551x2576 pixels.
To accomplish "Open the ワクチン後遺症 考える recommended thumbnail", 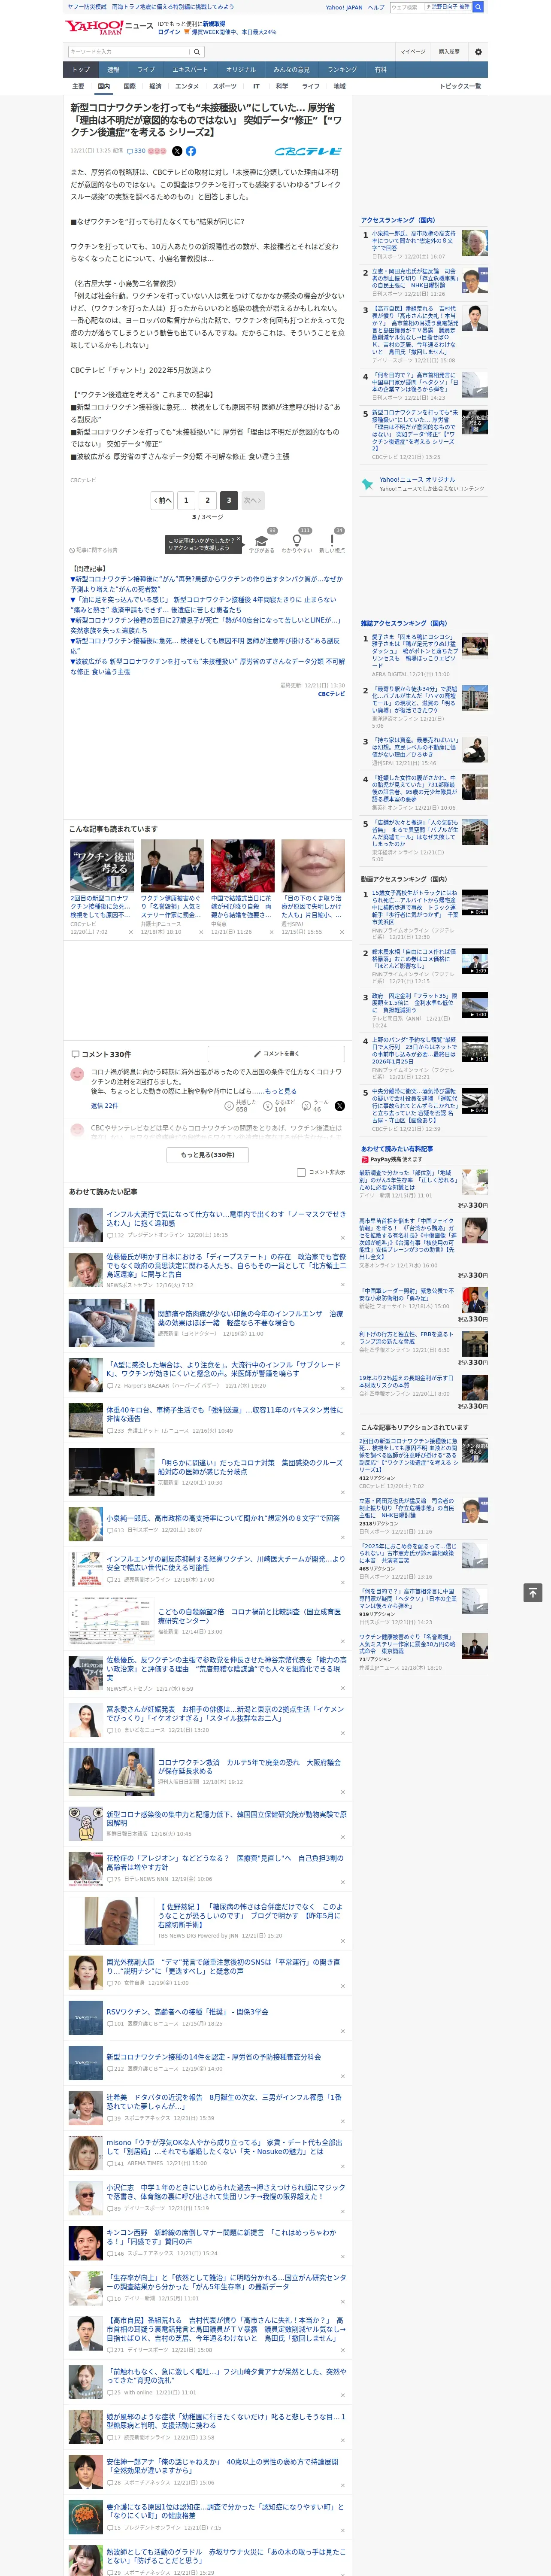I will pos(102,865).
